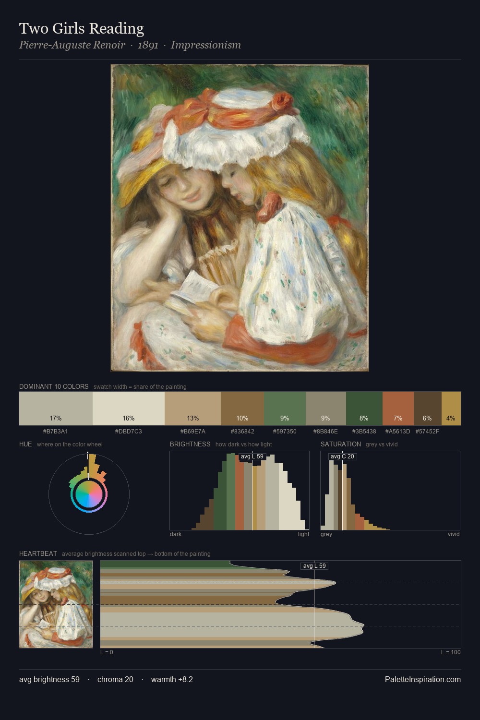
Task: Click the avg L 59 label in heartbeat chart
Action: coord(314,566)
